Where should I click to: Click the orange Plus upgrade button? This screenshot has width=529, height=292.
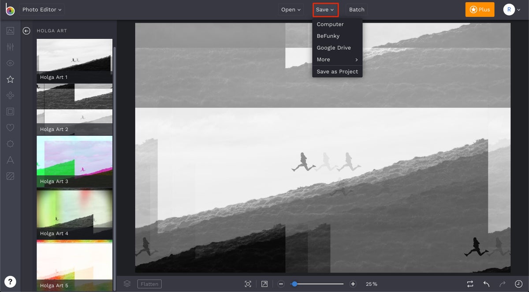[x=480, y=9]
